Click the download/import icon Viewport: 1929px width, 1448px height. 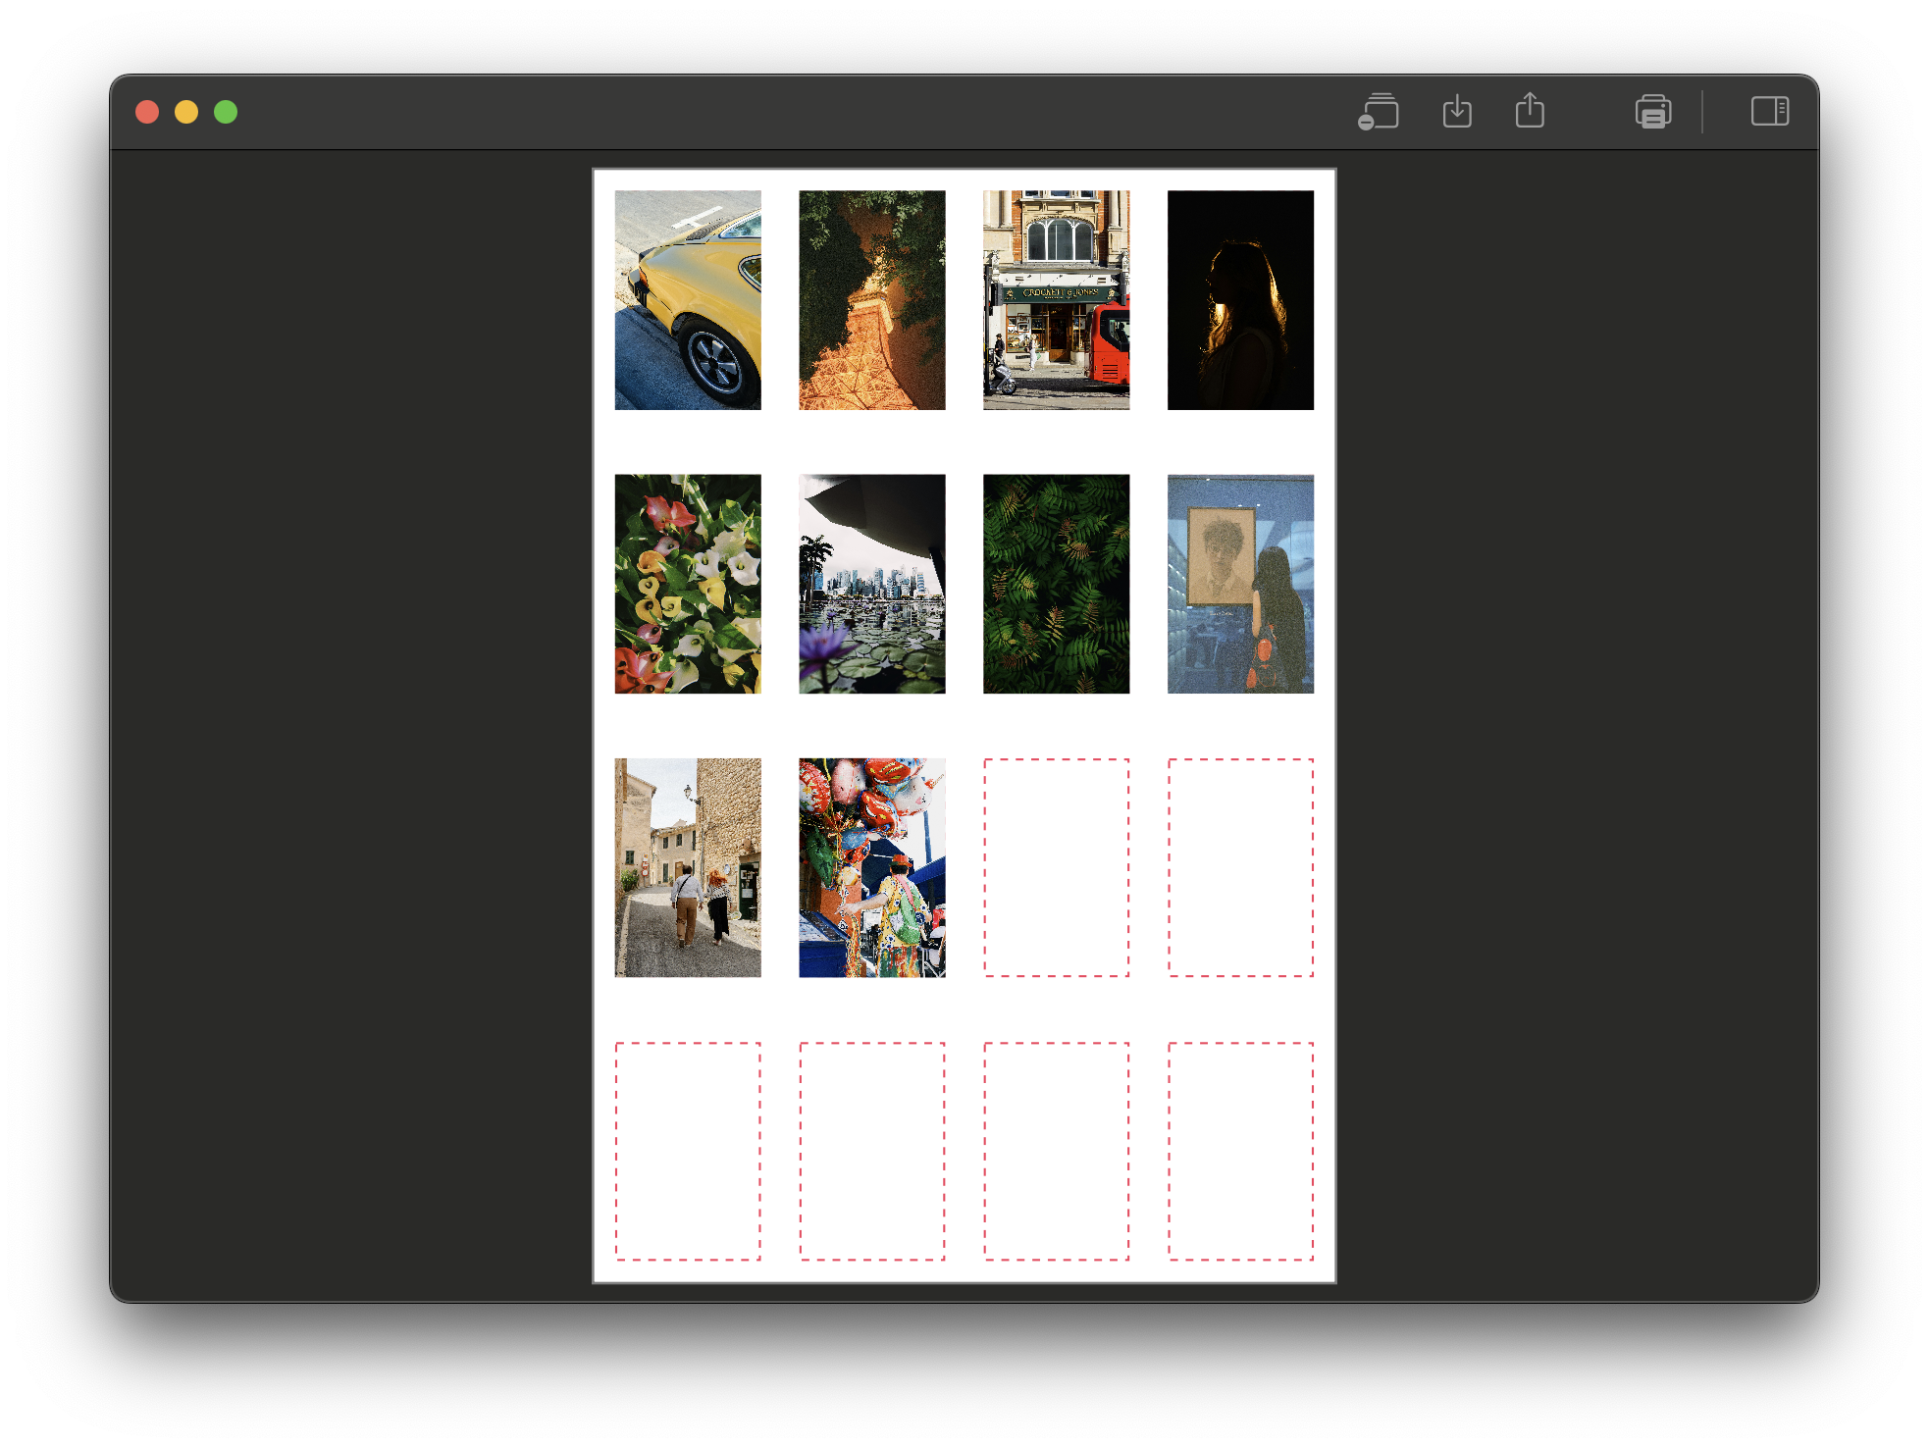click(x=1457, y=111)
